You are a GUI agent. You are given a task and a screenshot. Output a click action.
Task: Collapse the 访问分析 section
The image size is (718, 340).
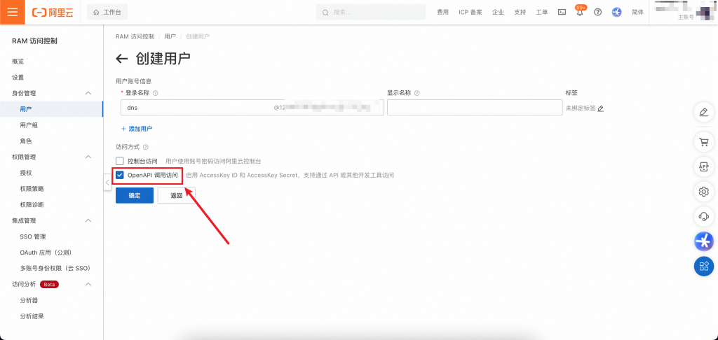pos(88,284)
